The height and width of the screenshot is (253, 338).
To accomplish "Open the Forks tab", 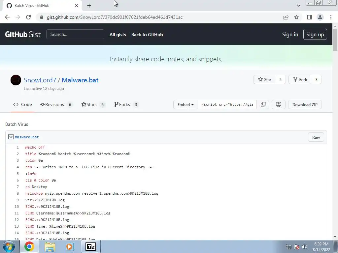I will click(x=126, y=104).
